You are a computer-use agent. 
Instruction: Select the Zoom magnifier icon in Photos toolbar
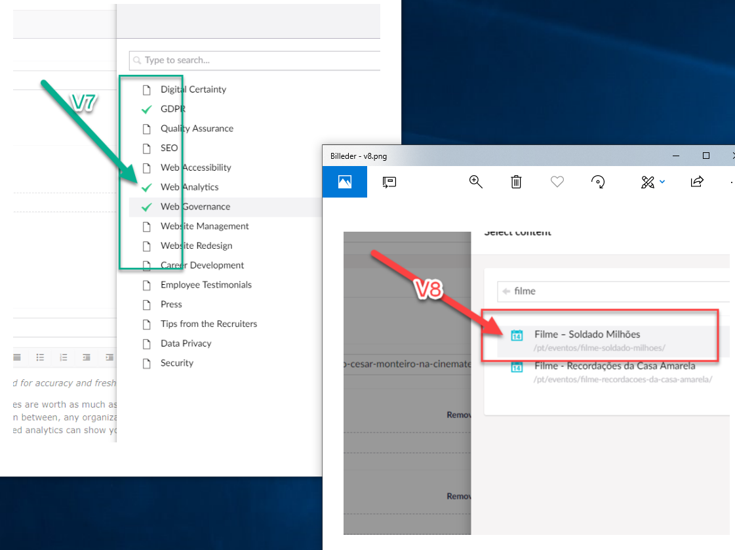(475, 182)
